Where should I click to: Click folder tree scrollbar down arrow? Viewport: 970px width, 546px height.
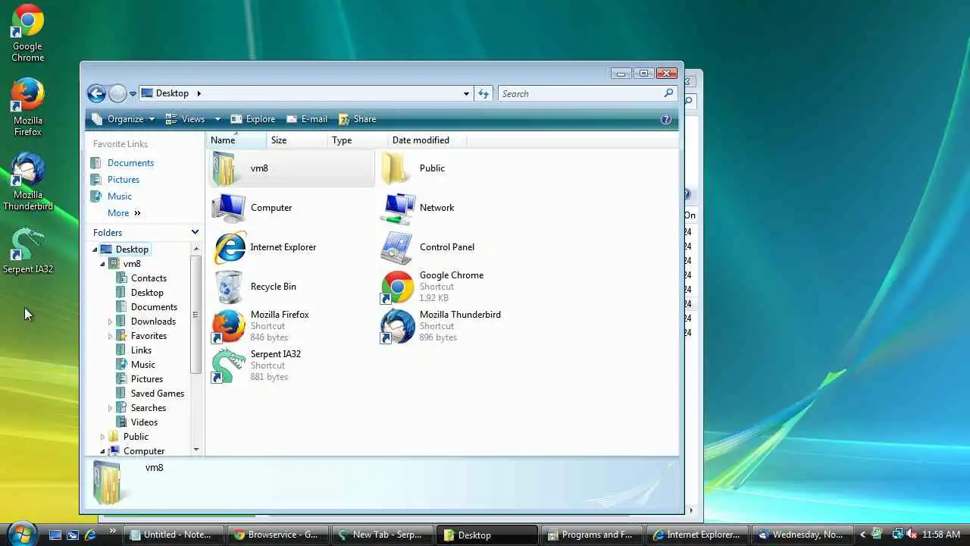(196, 450)
